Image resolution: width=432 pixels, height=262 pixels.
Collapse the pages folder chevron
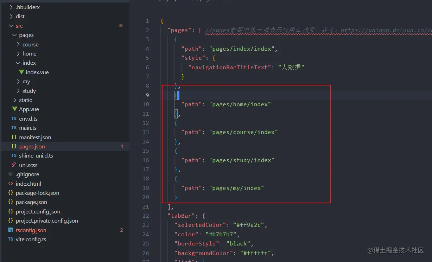14,35
